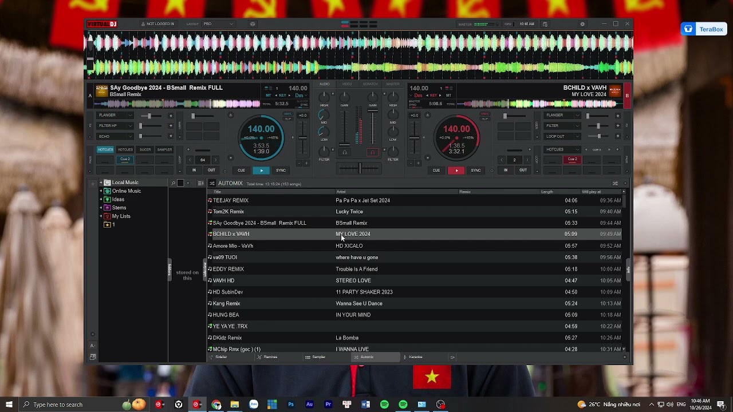Toggle master tempo MT on deck B
This screenshot has height=412, width=733.
449,95
